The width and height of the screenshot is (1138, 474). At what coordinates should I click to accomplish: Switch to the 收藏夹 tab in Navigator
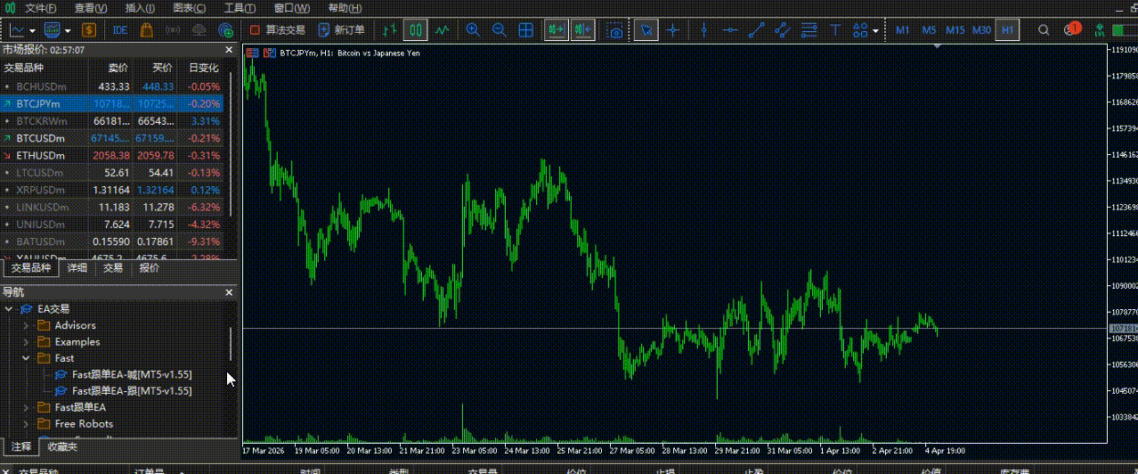pyautogui.click(x=62, y=446)
